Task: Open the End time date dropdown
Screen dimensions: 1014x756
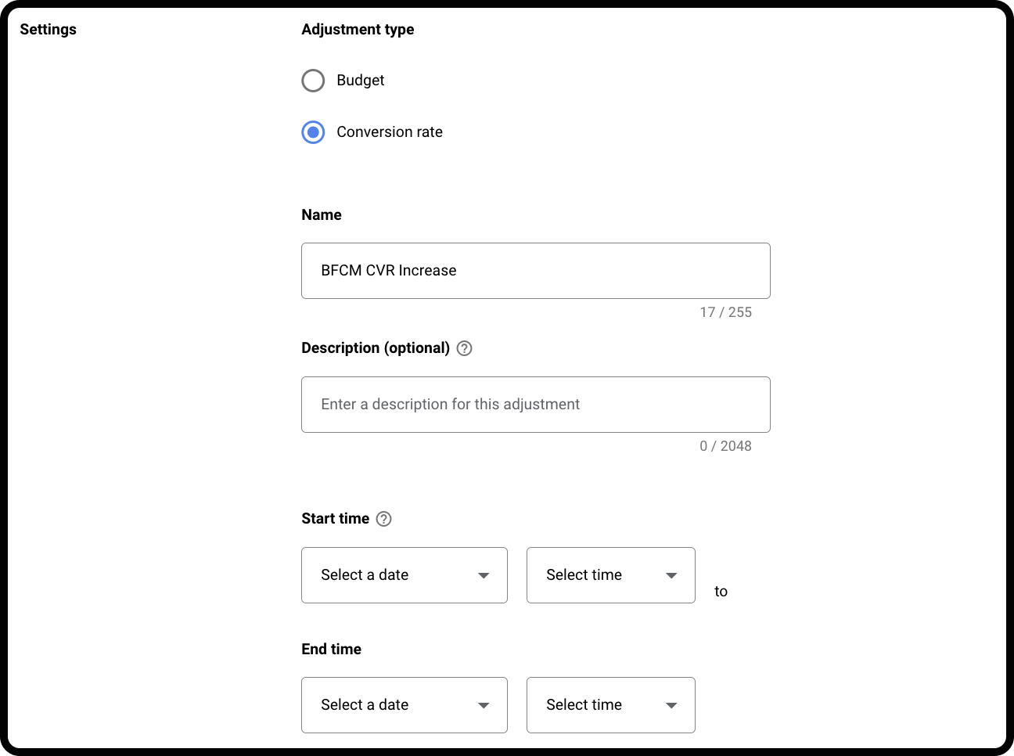Action: tap(405, 705)
